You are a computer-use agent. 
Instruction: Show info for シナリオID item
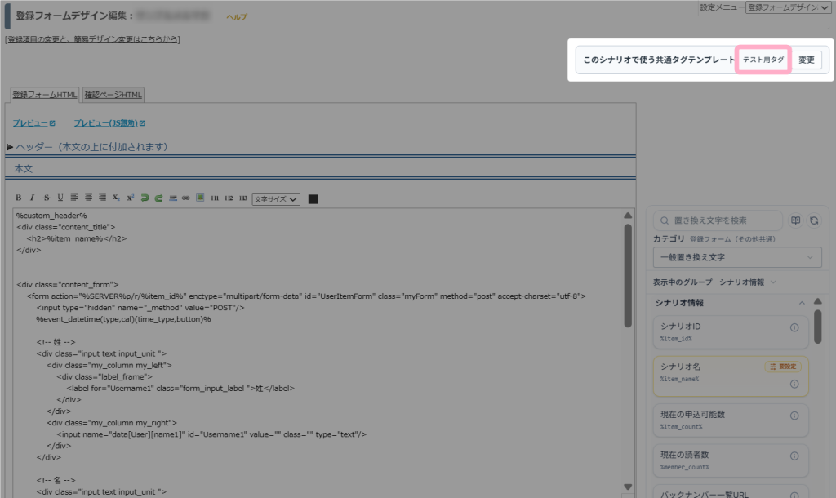[x=794, y=327]
